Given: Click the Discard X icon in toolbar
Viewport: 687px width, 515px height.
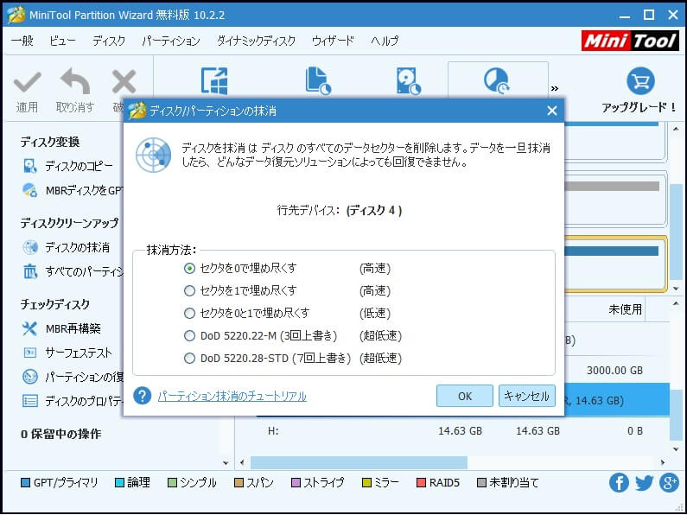Looking at the screenshot, I should coord(124,81).
